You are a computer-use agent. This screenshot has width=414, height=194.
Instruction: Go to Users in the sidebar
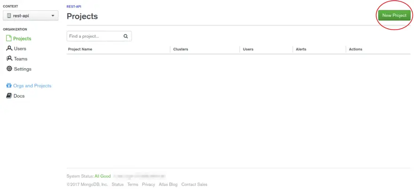point(20,49)
